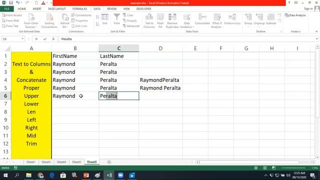Click the From Access button

(12, 15)
